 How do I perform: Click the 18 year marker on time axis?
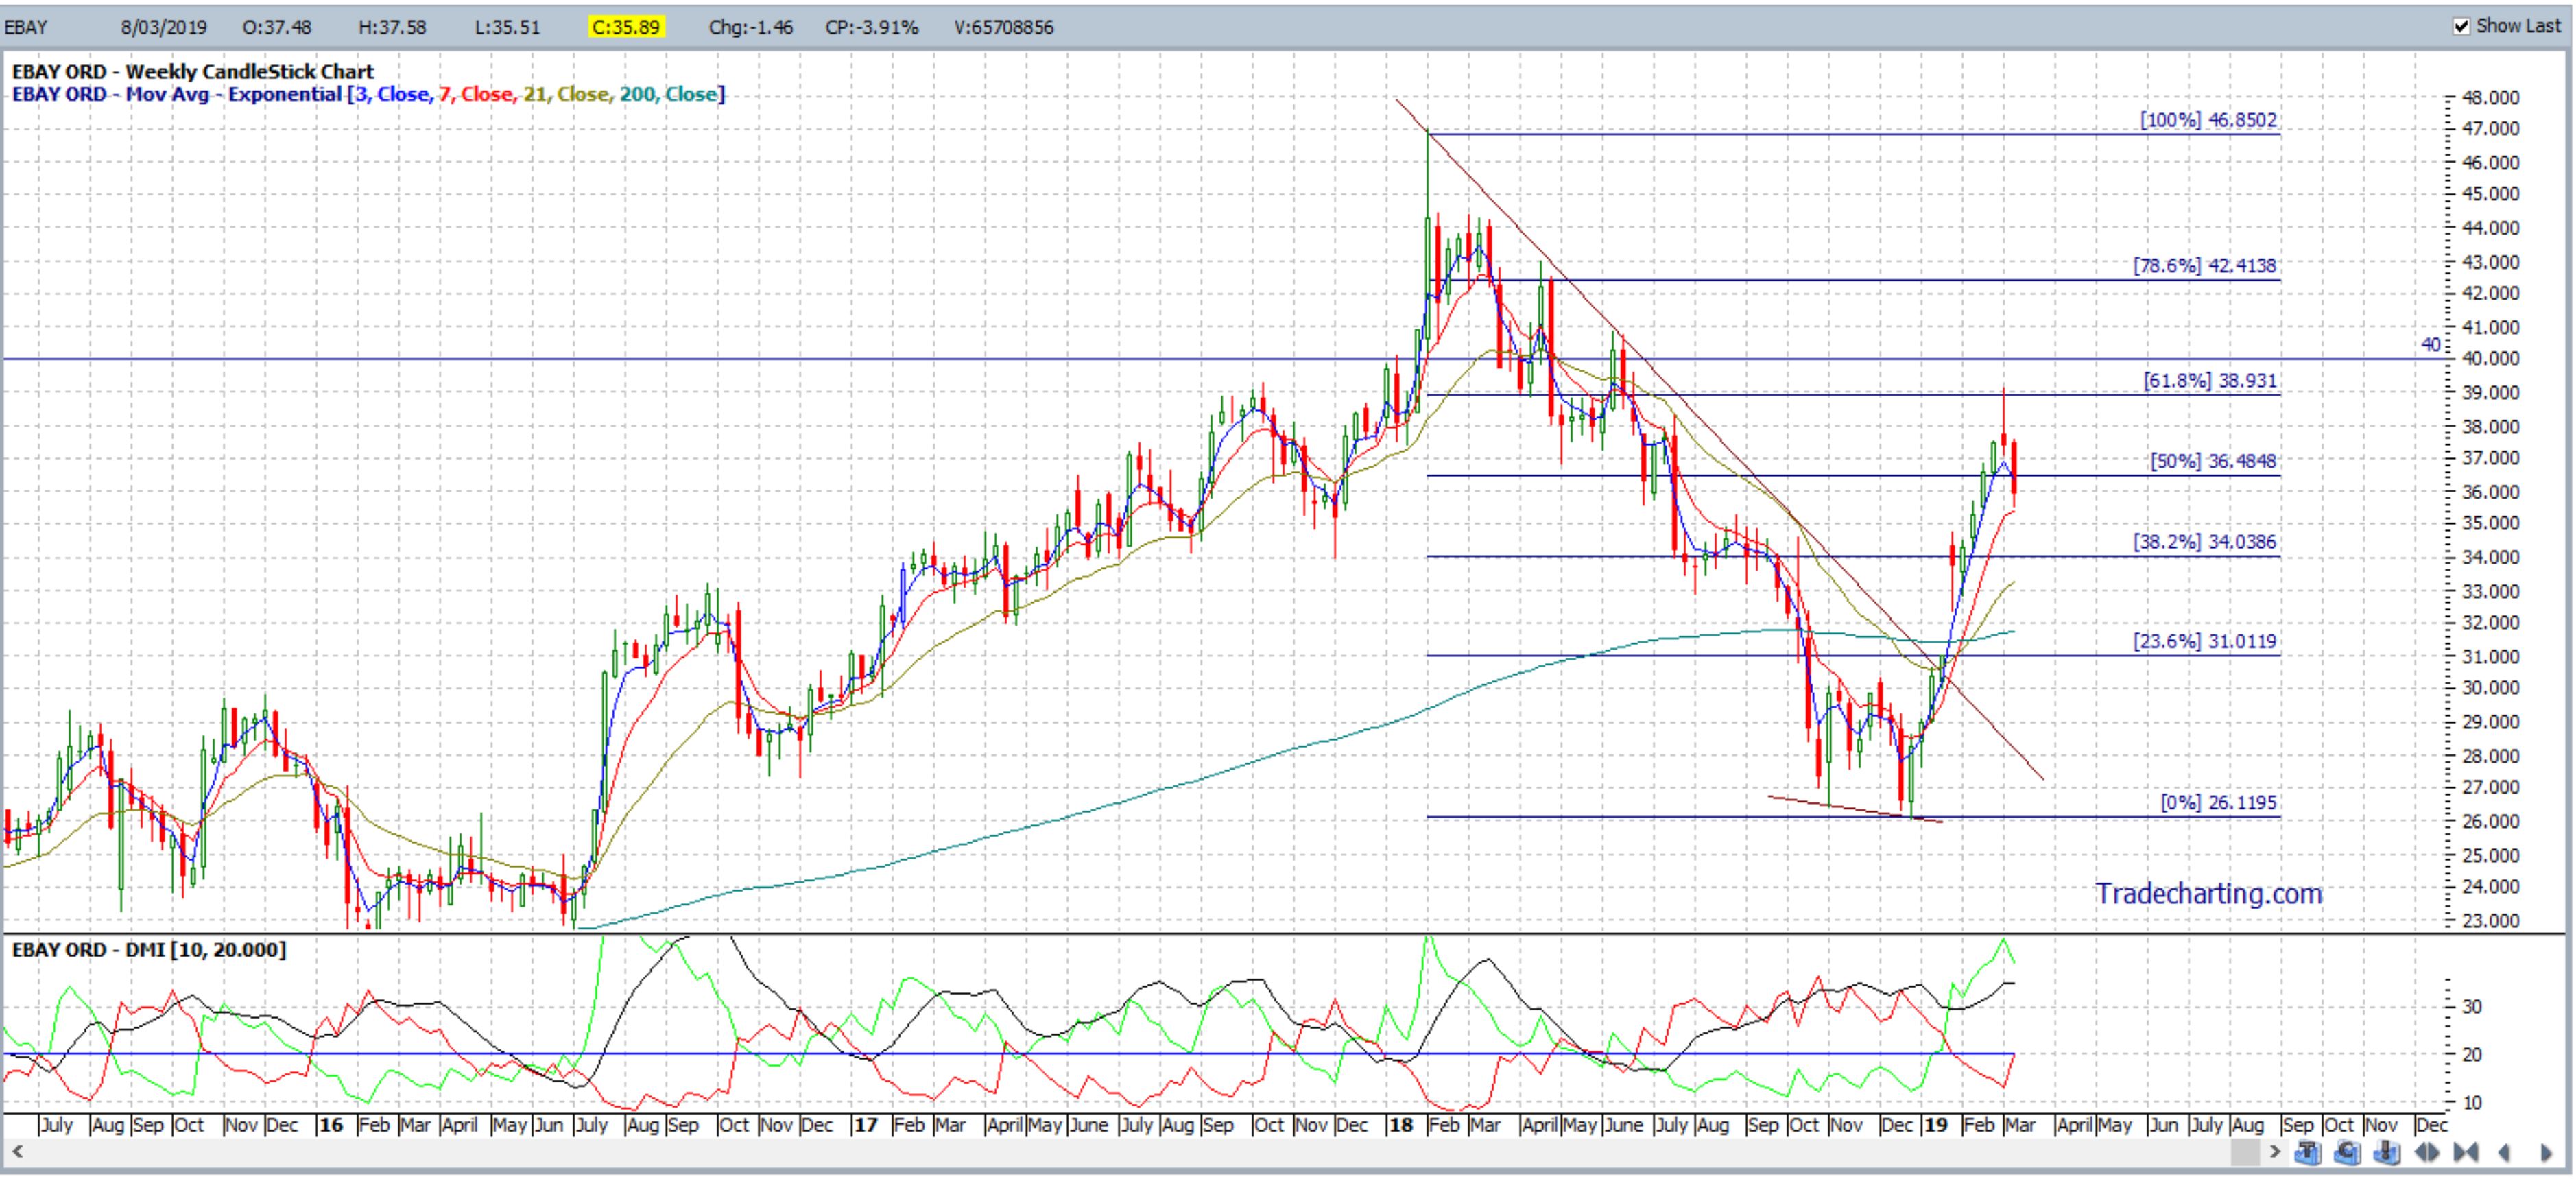(1400, 1125)
